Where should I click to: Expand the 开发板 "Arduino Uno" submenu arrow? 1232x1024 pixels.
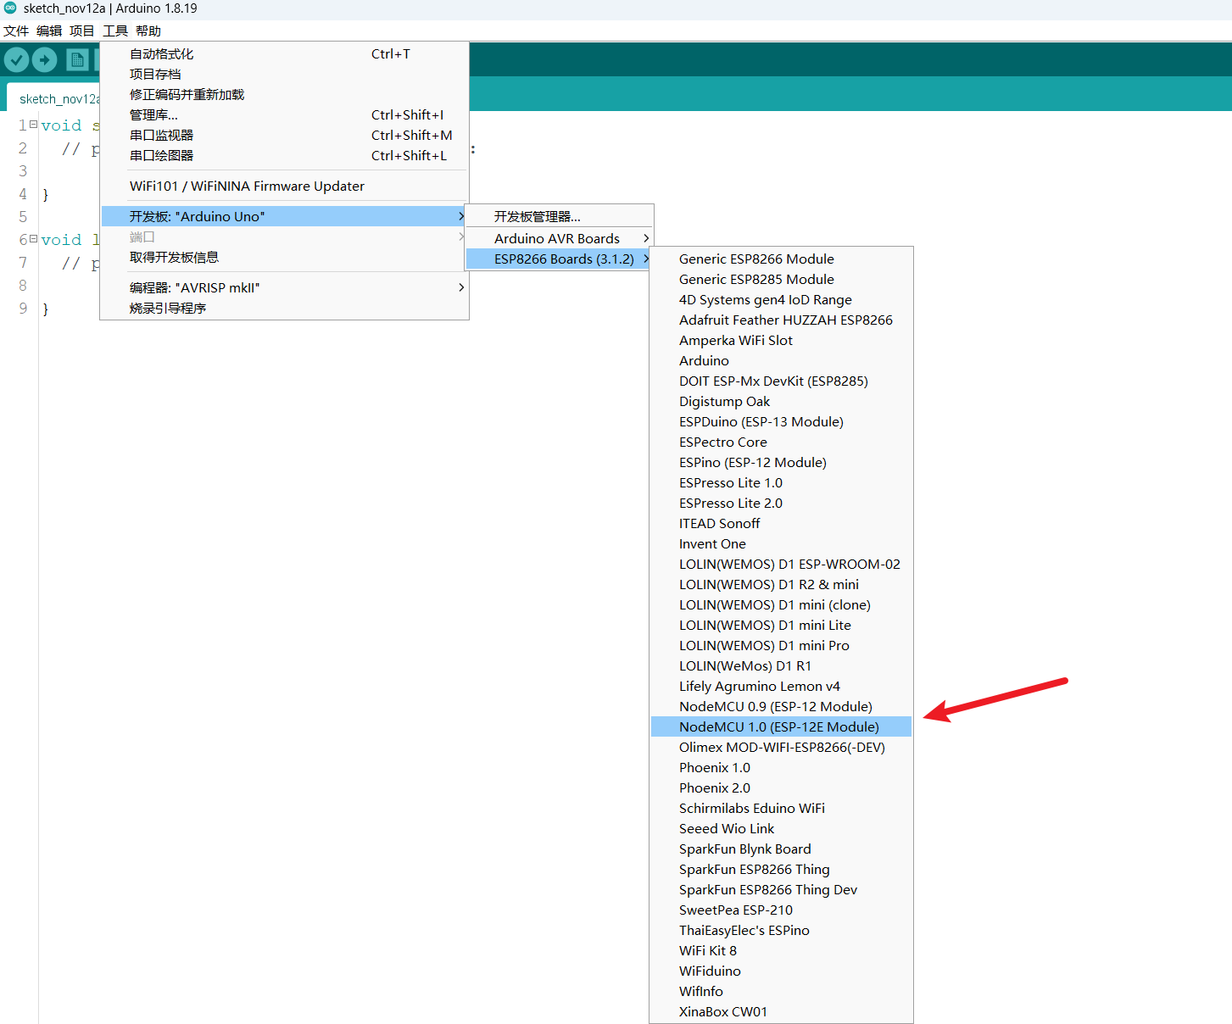pos(461,216)
